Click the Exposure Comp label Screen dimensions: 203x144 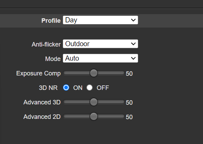[39, 73]
